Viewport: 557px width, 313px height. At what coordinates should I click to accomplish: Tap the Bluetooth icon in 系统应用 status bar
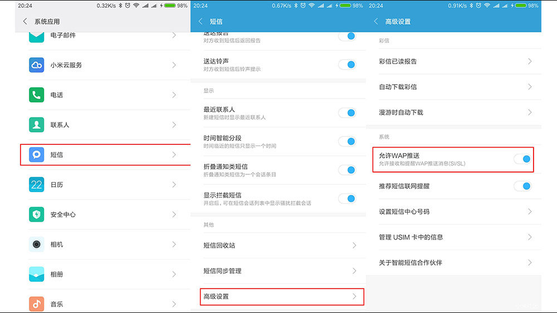120,6
